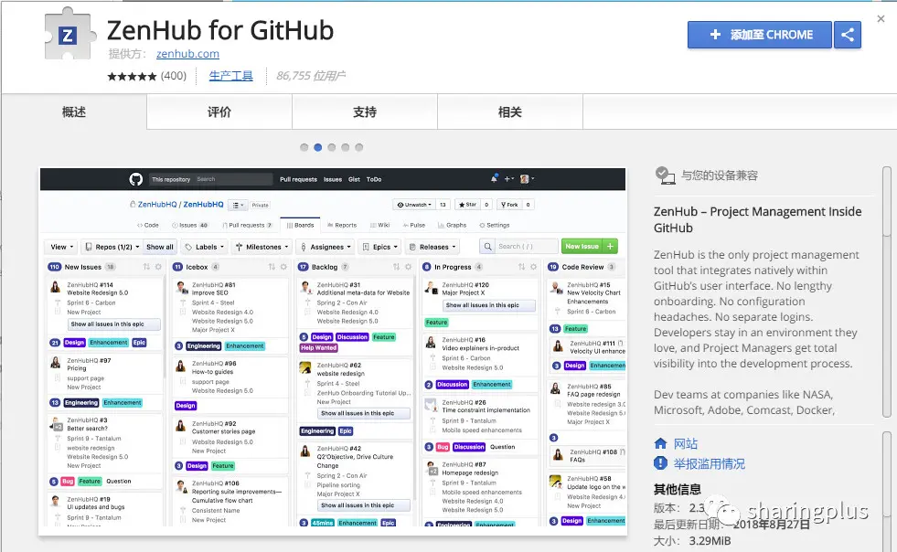
Task: Expand the Labels filter dropdown
Action: [205, 247]
